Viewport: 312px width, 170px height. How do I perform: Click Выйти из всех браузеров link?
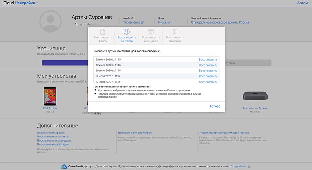click(x=135, y=133)
